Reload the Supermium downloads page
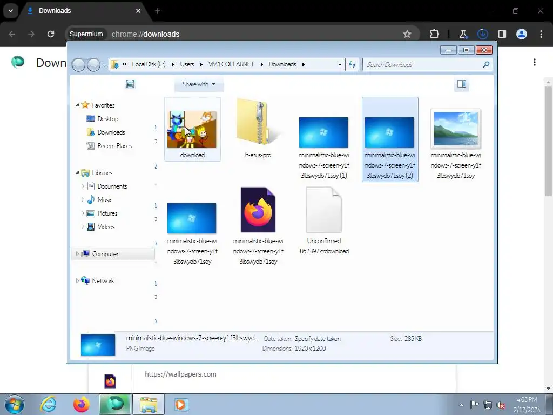 [51, 34]
